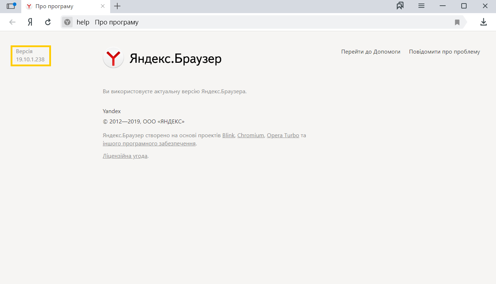Open the browser hamburger menu
This screenshot has width=496, height=284.
(x=421, y=6)
